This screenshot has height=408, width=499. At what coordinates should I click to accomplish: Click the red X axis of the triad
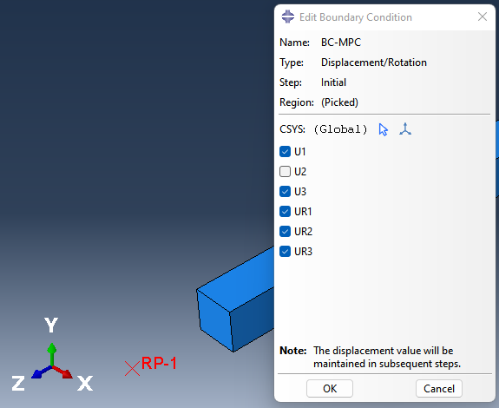point(63,372)
